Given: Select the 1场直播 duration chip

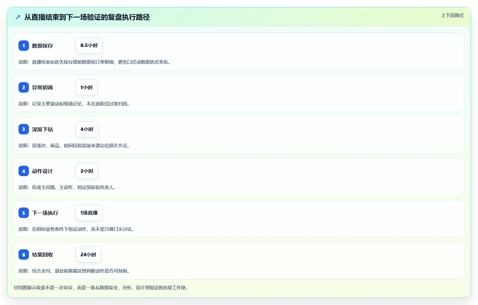Looking at the screenshot, I should [x=89, y=213].
